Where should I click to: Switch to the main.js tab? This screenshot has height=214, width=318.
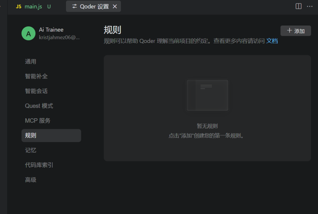(33, 6)
